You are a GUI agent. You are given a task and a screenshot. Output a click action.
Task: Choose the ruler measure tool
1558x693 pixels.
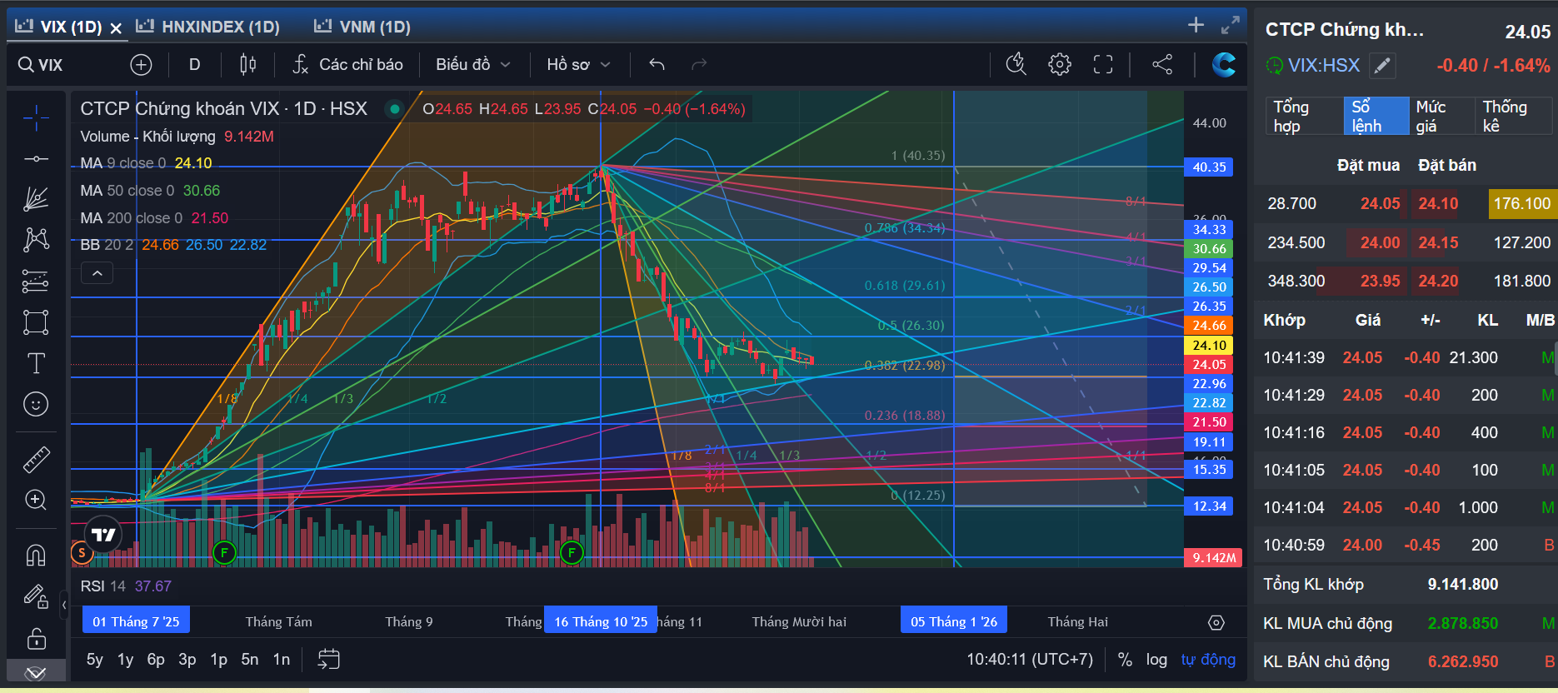coord(36,459)
